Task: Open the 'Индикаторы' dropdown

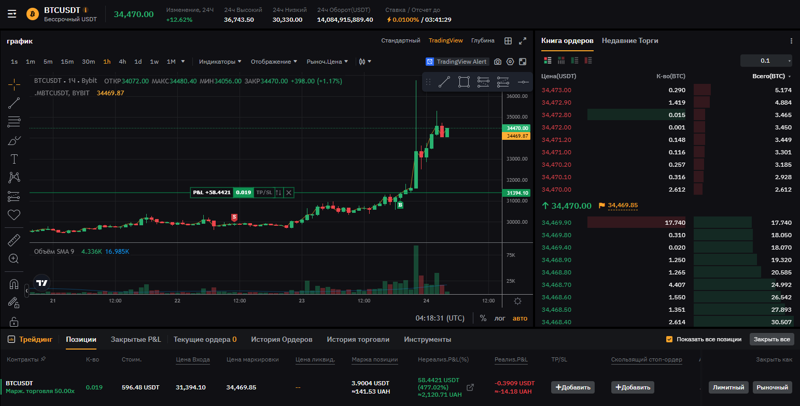Action: (x=220, y=62)
